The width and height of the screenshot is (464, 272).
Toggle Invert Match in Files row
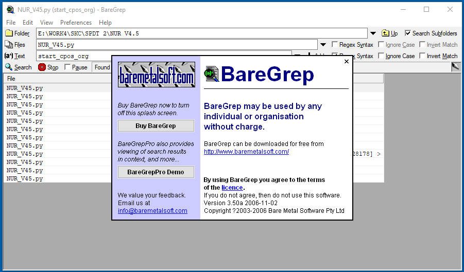pyautogui.click(x=422, y=44)
